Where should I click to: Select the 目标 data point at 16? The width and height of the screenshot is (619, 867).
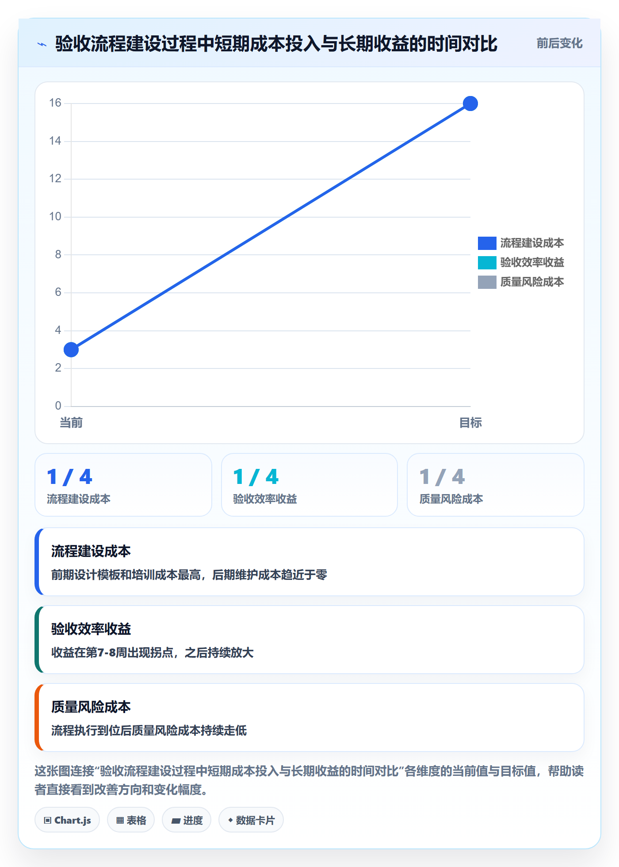[470, 104]
